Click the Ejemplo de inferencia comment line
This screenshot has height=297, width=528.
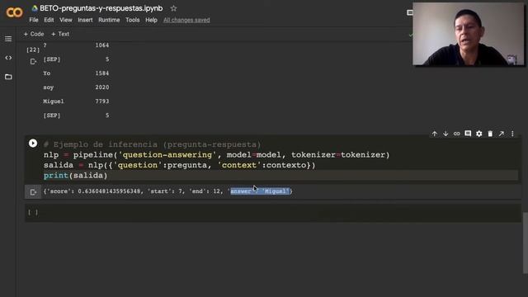click(x=152, y=144)
